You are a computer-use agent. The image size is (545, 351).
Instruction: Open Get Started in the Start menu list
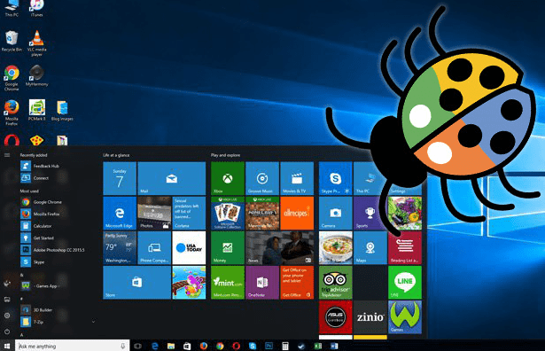point(37,238)
